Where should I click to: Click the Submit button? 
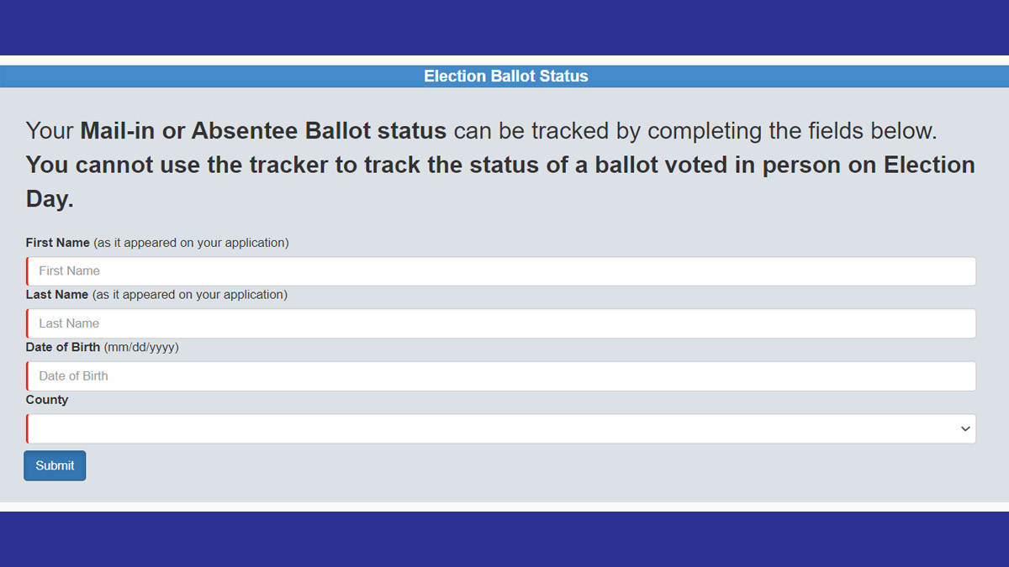(54, 465)
